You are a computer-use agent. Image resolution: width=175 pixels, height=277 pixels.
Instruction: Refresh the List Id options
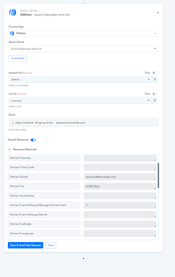tap(155, 101)
